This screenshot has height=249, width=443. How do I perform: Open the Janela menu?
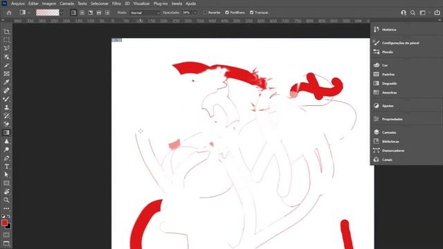[177, 3]
